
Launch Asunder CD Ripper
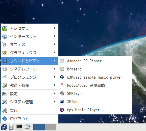click(x=95, y=61)
